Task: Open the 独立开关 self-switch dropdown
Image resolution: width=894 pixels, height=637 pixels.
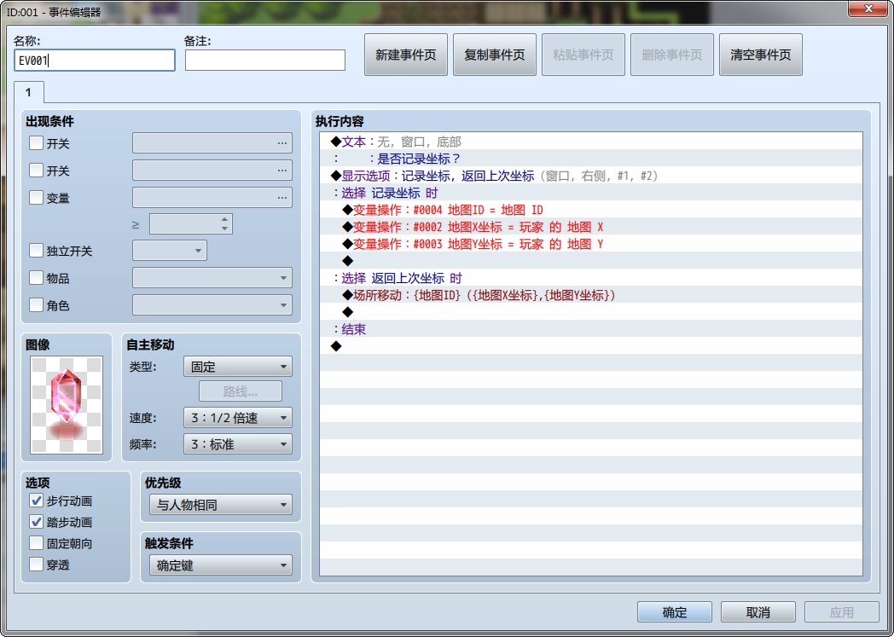Action: click(x=170, y=251)
